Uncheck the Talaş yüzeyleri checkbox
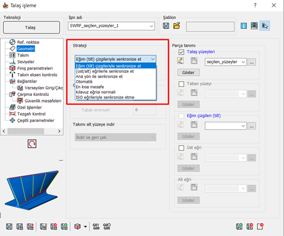The width and height of the screenshot is (284, 236). click(x=181, y=52)
